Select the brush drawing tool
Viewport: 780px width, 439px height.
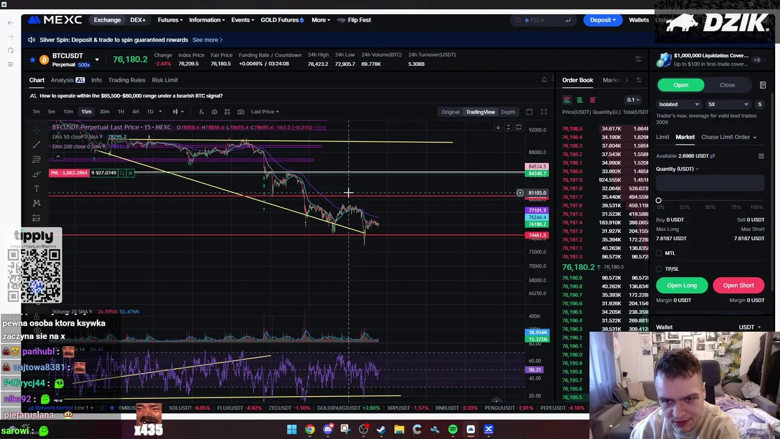click(x=37, y=174)
